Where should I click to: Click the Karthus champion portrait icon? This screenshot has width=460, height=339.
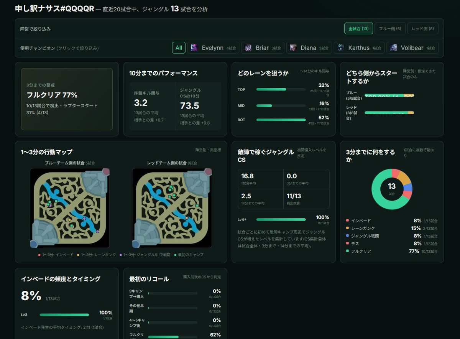point(341,48)
